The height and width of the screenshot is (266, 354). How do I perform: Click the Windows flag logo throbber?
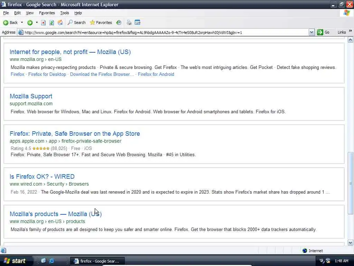tap(346, 13)
